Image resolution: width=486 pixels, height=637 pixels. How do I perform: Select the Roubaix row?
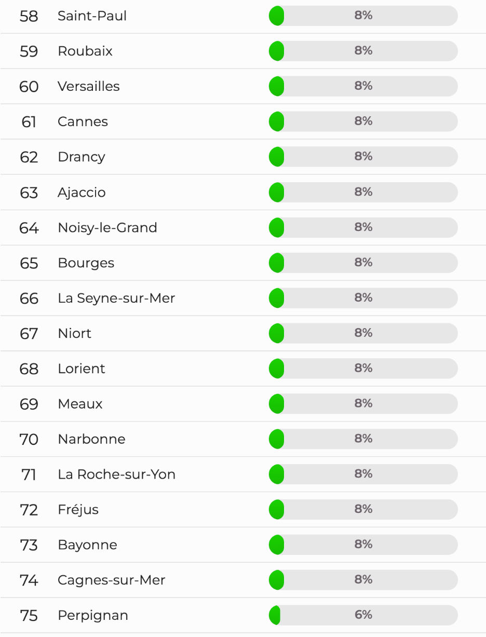point(243,51)
